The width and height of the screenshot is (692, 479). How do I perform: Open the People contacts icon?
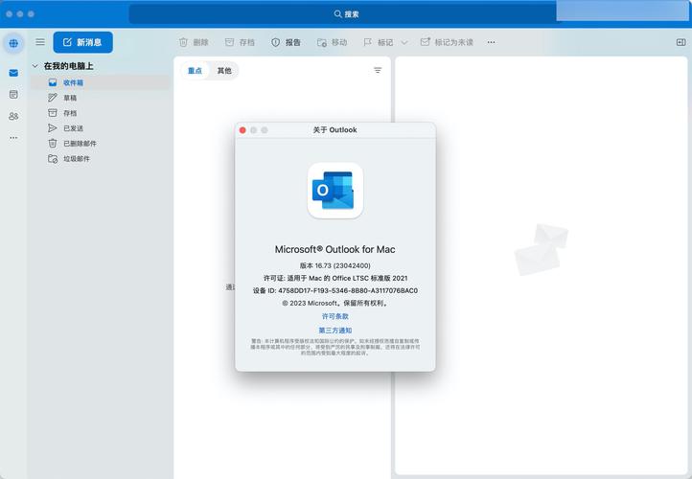pyautogui.click(x=13, y=116)
